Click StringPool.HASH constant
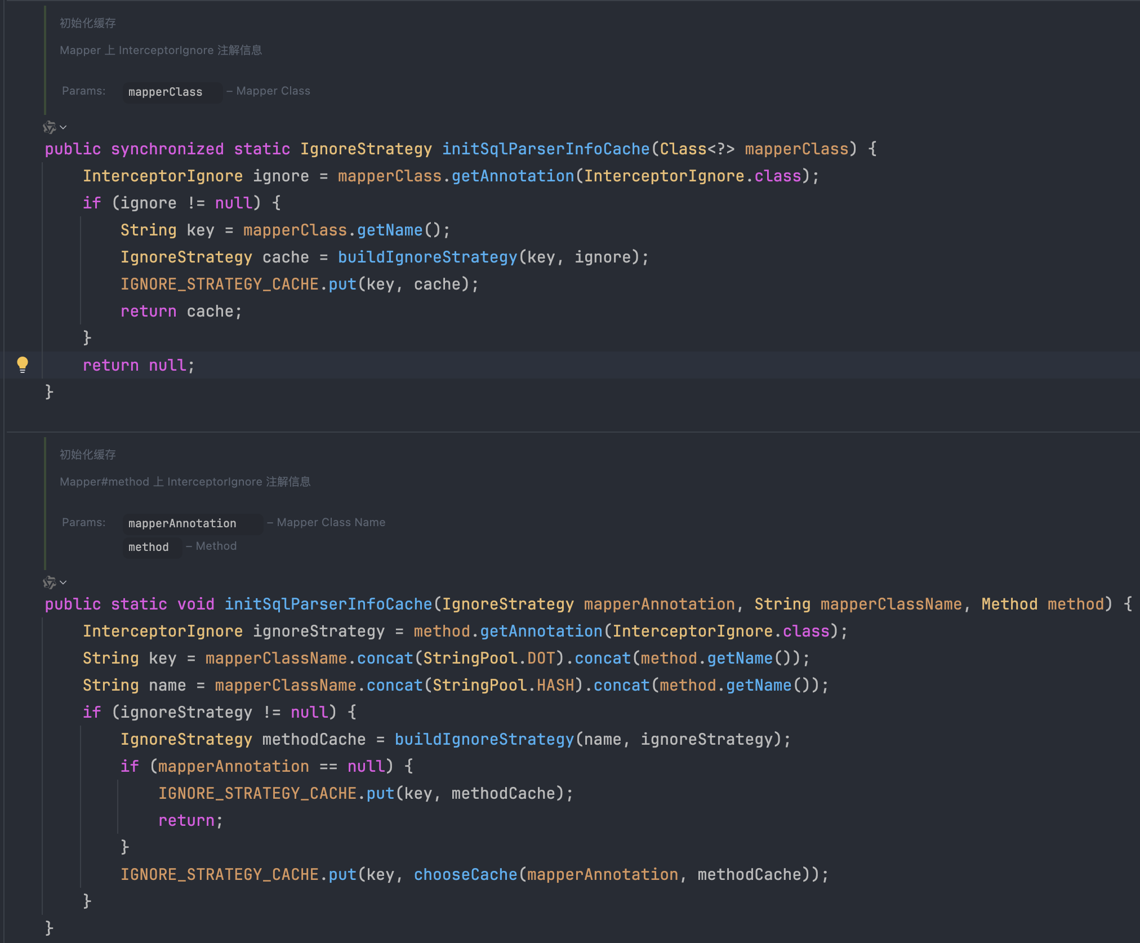The width and height of the screenshot is (1140, 943). pyautogui.click(x=555, y=685)
